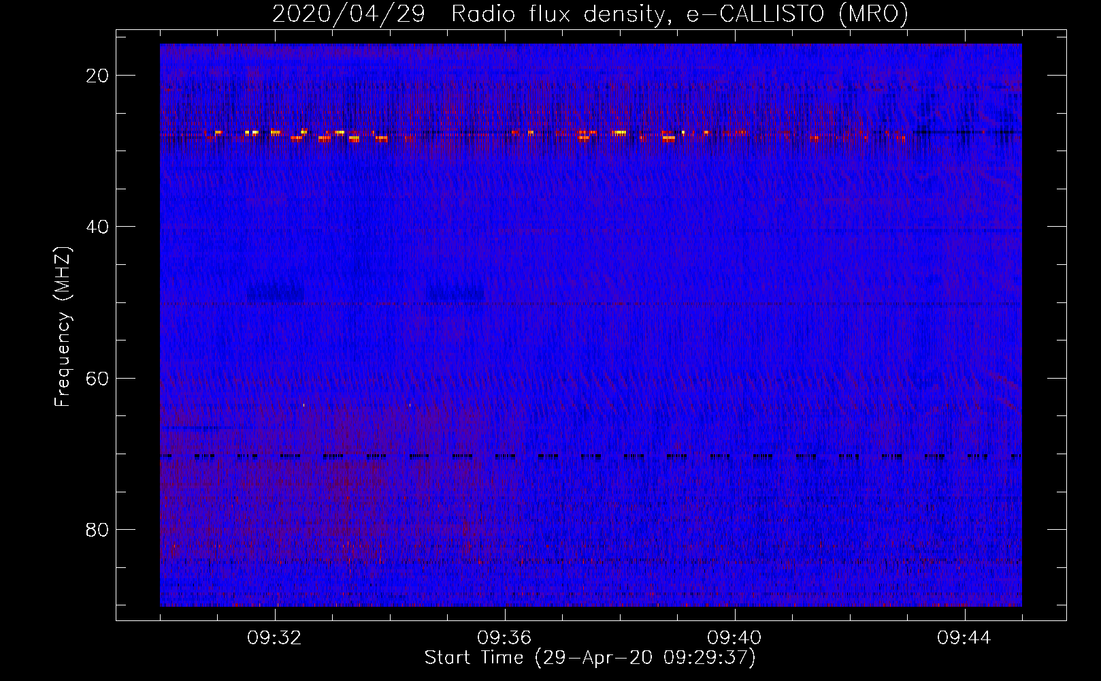The height and width of the screenshot is (681, 1101).
Task: Select the 09:36 time tick label
Action: pyautogui.click(x=504, y=638)
